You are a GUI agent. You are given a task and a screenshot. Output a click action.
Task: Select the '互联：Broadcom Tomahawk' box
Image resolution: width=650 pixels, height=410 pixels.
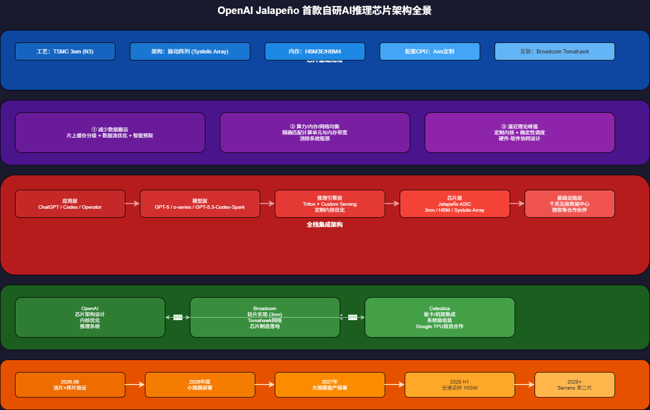point(555,51)
